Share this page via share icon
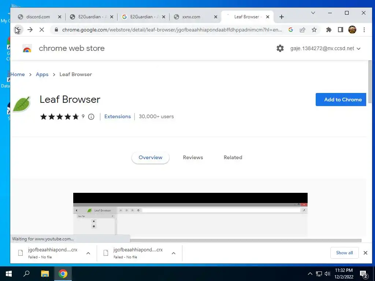Screen dimensions: 375x281 [302, 30]
